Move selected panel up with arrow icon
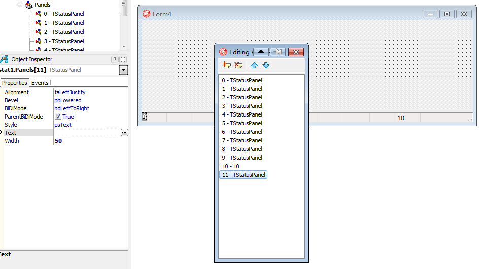Image resolution: width=490 pixels, height=269 pixels. 254,65
